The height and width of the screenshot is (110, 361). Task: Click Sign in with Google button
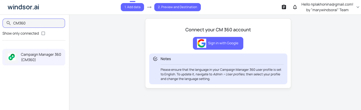click(218, 43)
